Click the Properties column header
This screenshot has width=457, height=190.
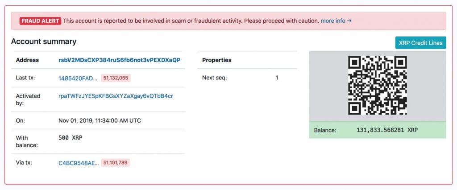216,60
